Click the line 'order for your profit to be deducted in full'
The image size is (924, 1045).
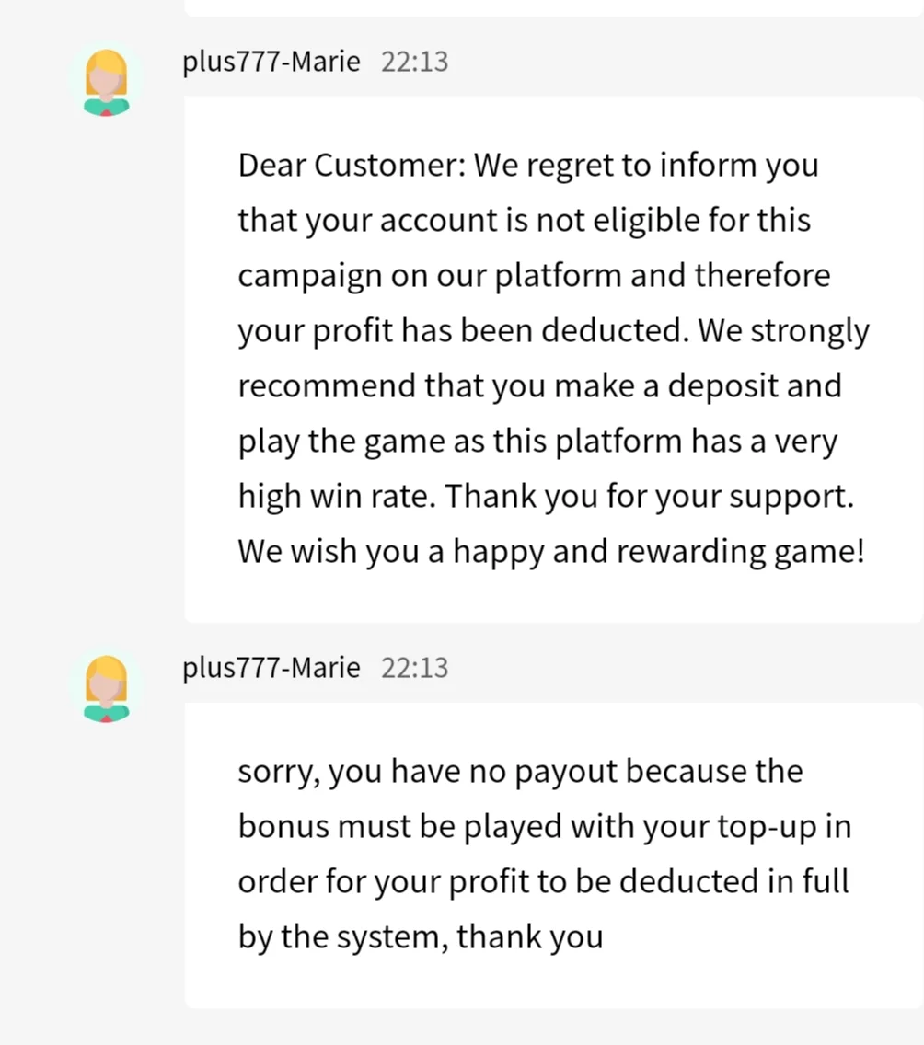click(543, 882)
